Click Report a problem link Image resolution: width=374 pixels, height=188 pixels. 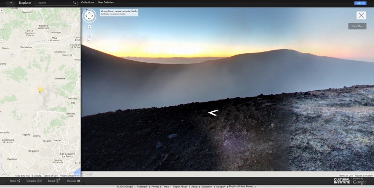click(x=364, y=175)
